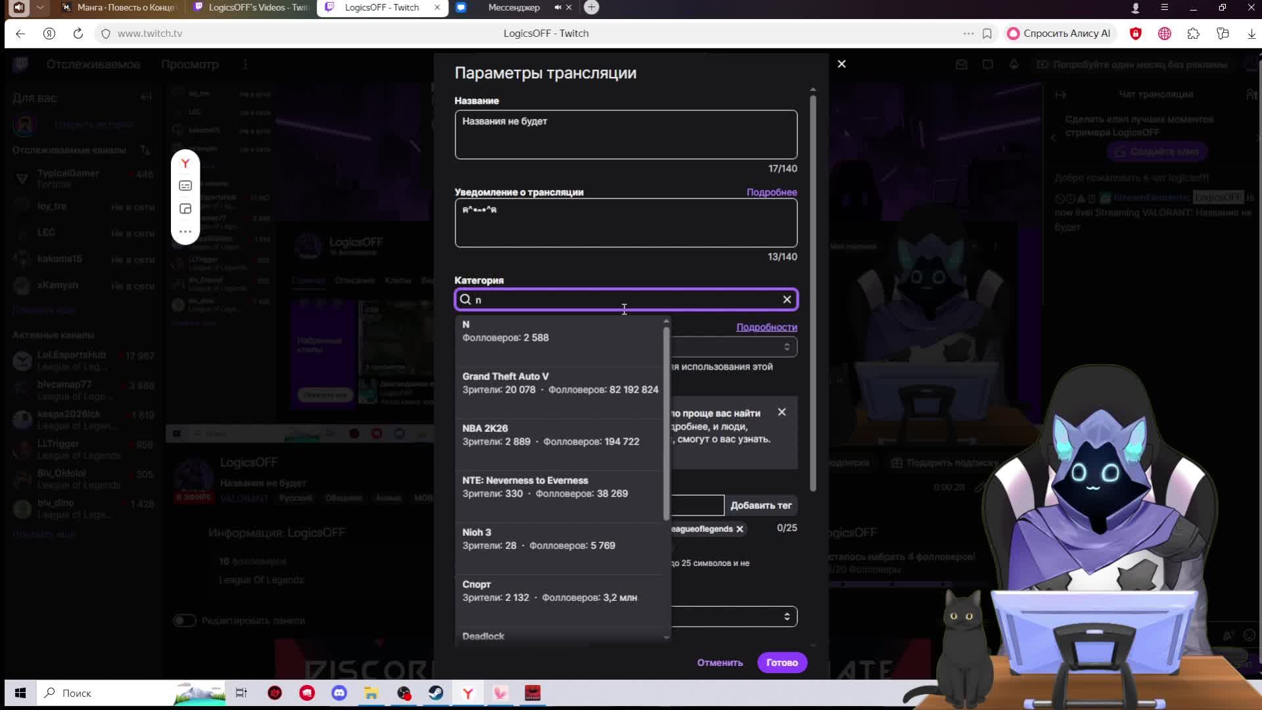Open Steam from the taskbar

click(436, 693)
